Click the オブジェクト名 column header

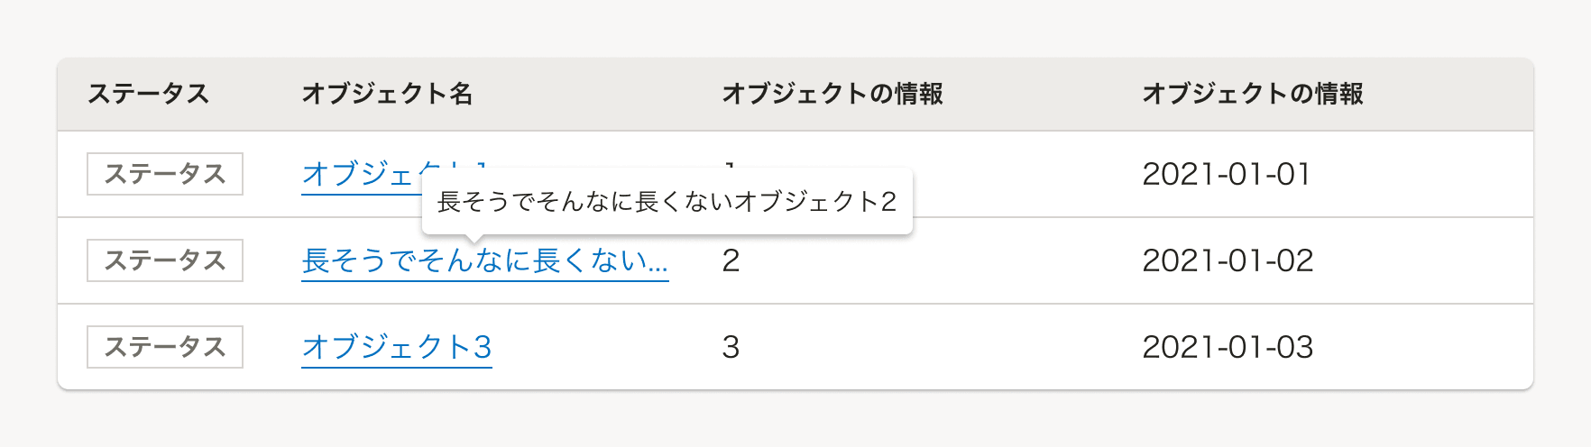tap(387, 94)
